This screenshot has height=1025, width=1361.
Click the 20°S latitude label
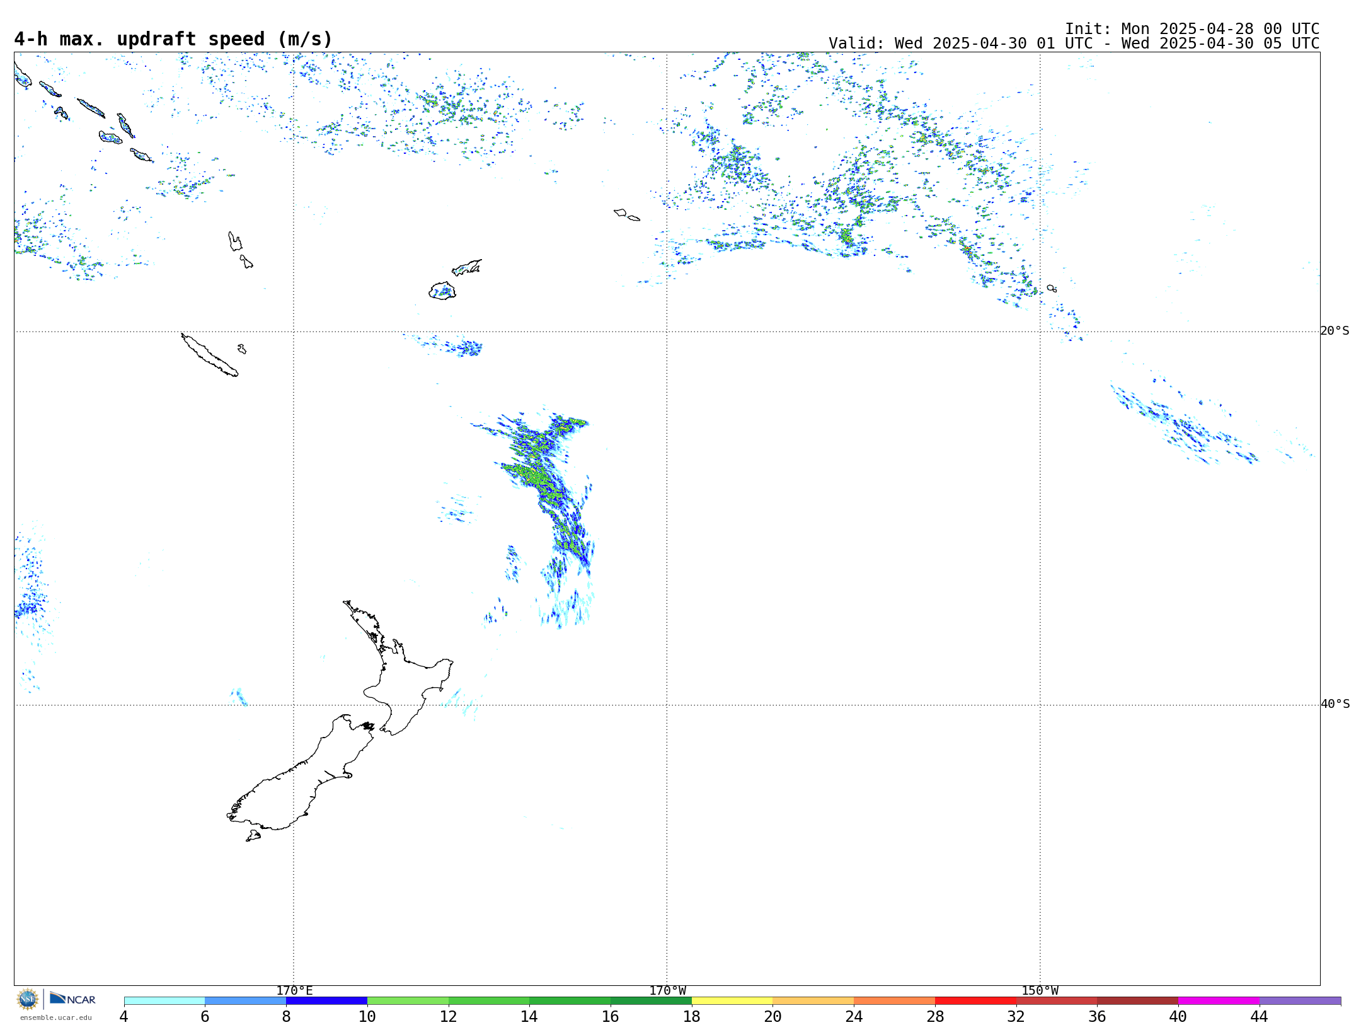[x=1335, y=331]
